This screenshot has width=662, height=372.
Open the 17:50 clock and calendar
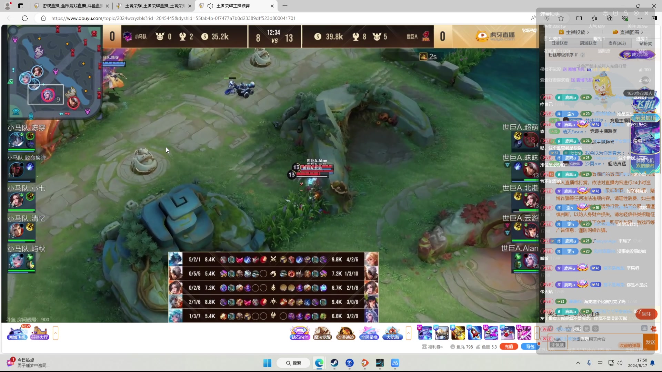coord(637,363)
